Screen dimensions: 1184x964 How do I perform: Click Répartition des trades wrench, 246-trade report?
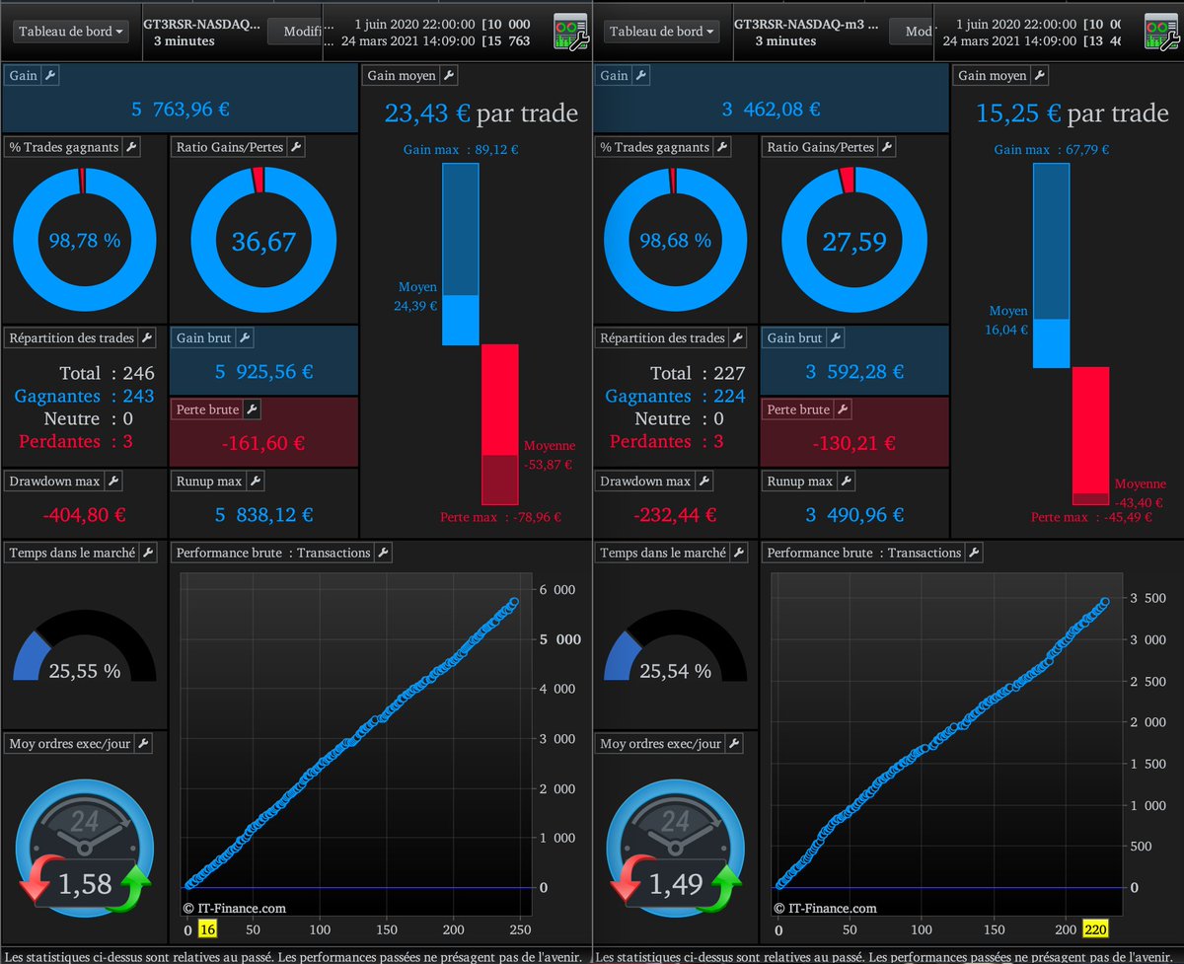(146, 337)
